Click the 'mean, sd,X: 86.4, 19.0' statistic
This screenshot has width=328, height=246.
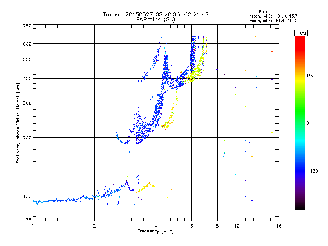pyautogui.click(x=273, y=20)
